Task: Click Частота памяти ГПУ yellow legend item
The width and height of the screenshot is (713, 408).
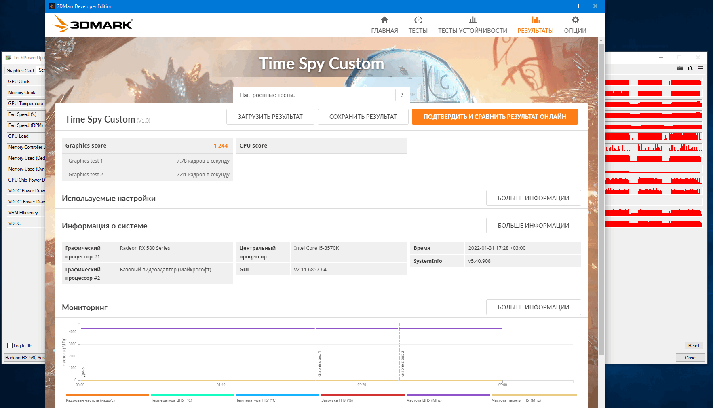Action: 534,398
